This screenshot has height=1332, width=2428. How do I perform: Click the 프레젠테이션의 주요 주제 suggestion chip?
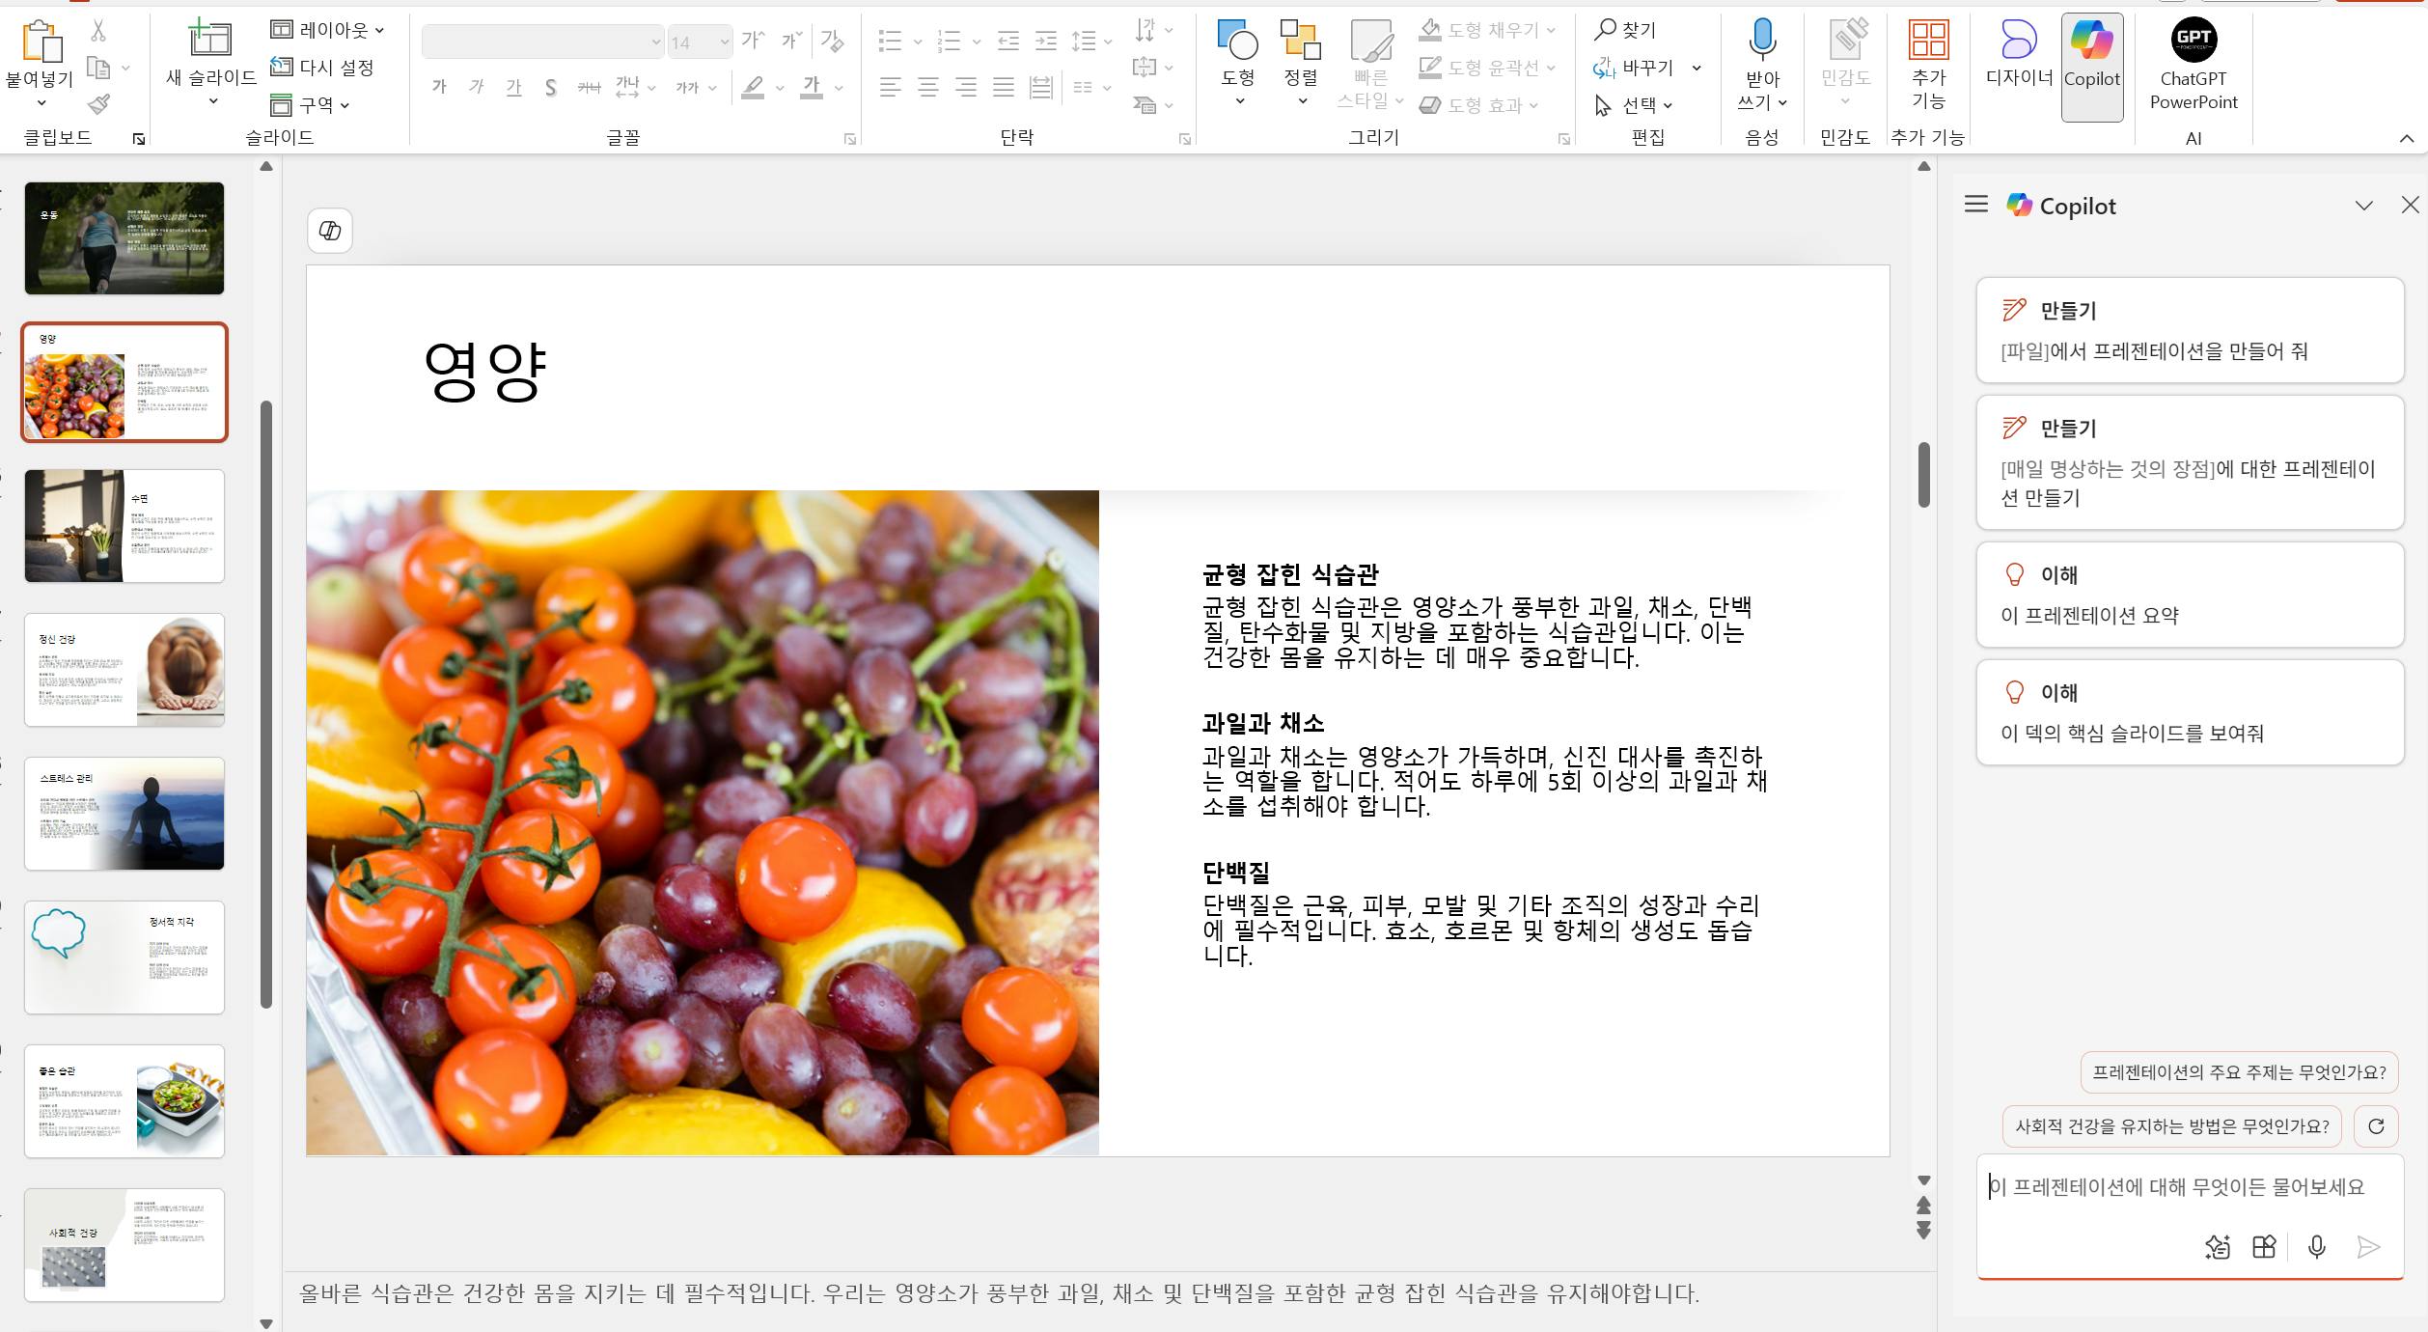(2239, 1072)
